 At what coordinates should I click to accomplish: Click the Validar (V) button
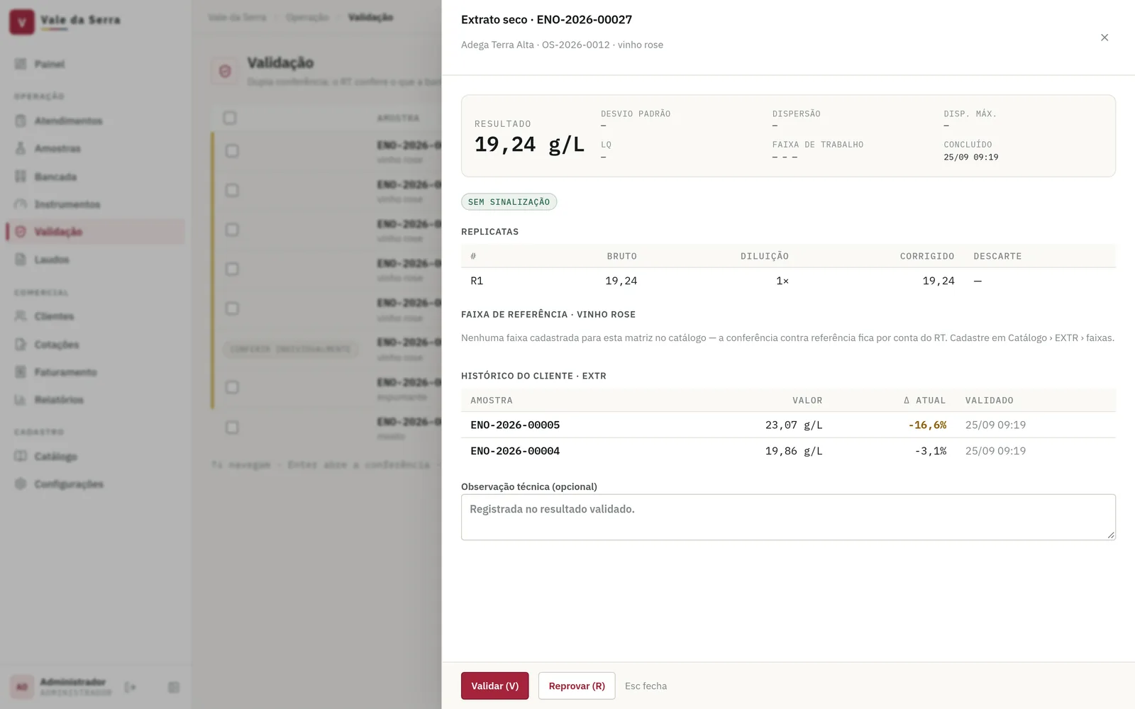(495, 686)
